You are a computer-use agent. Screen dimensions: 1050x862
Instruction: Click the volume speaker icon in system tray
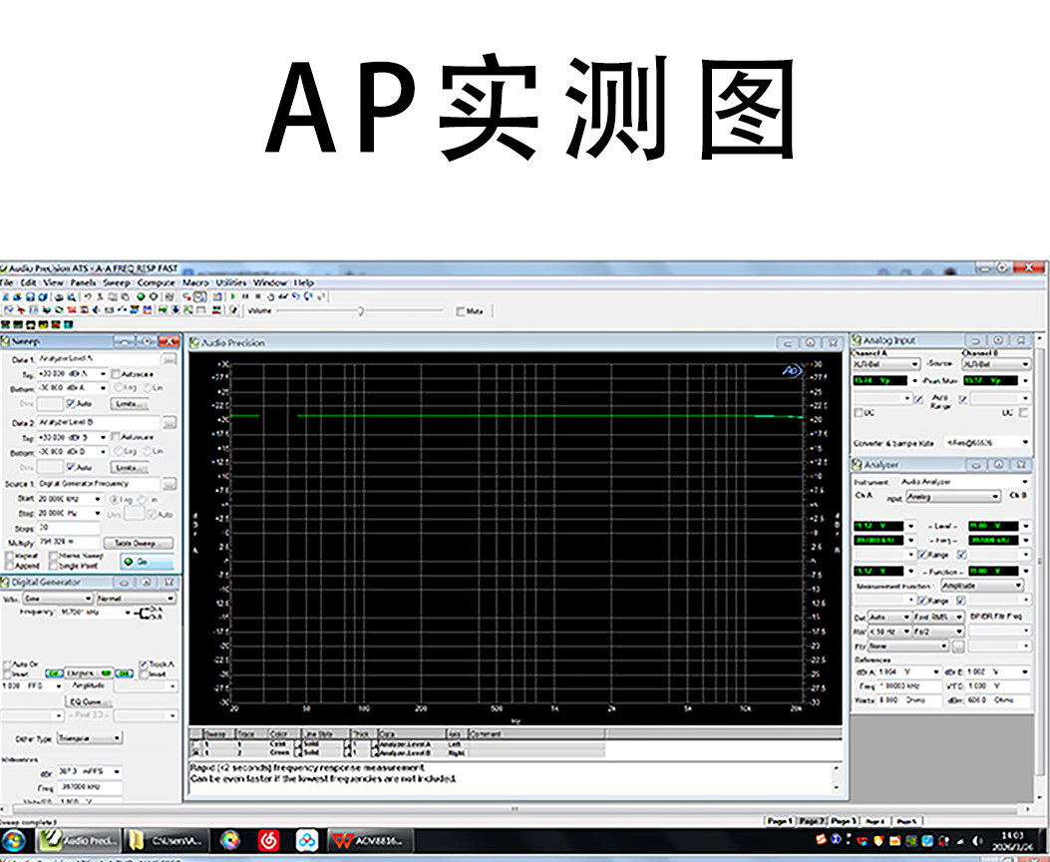tap(977, 841)
